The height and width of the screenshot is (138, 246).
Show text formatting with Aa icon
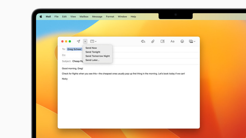tap(173, 41)
